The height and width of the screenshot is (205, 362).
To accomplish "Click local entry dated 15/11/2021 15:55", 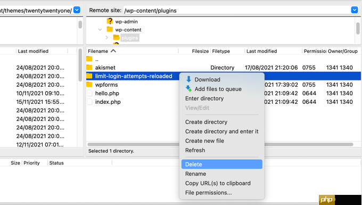I will point(40,102).
